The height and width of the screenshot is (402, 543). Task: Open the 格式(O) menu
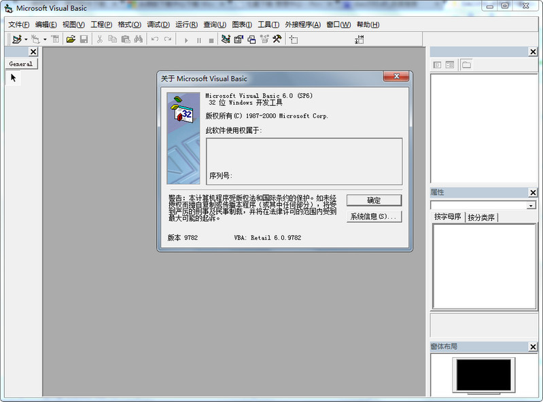coord(130,24)
